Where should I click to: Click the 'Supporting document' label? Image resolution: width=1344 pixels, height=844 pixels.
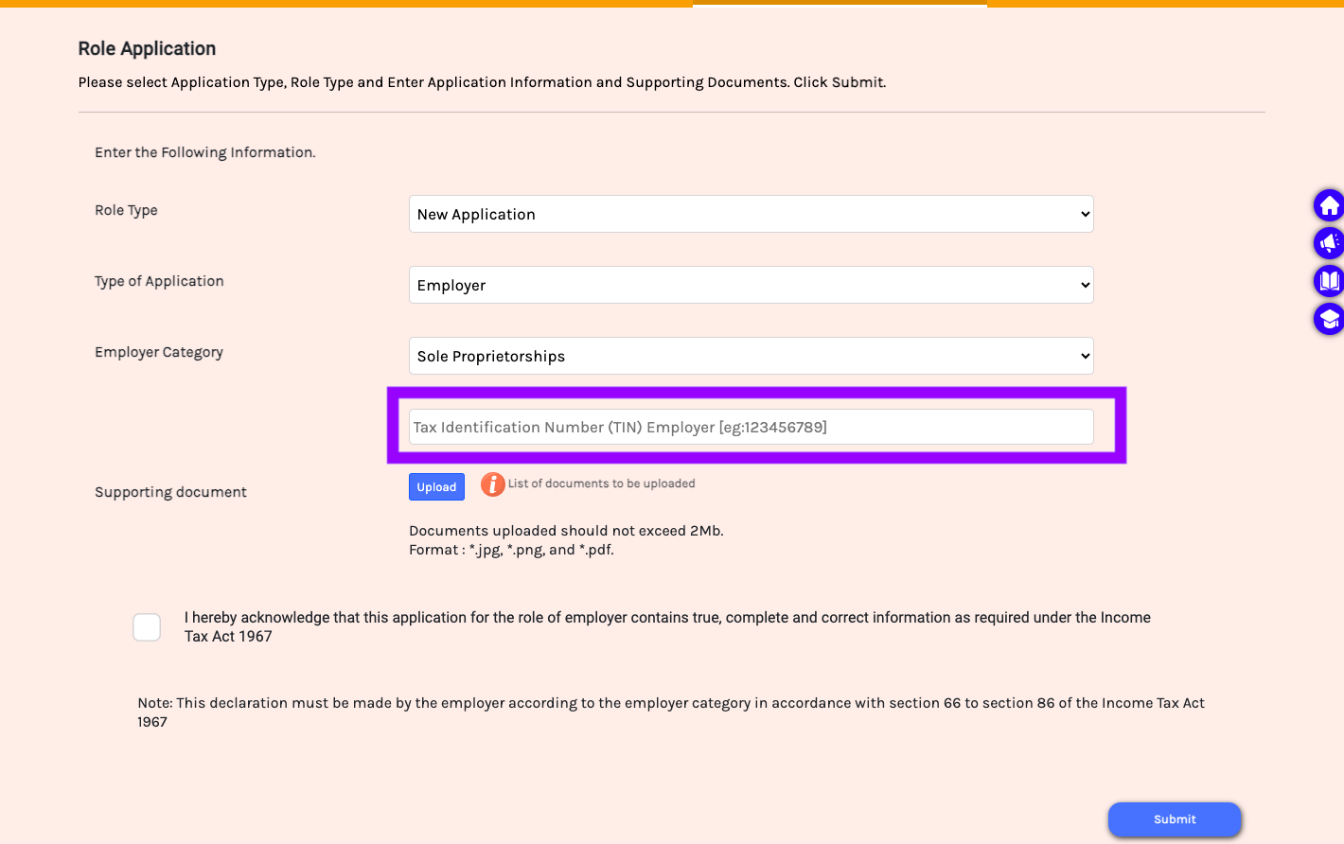tap(170, 492)
